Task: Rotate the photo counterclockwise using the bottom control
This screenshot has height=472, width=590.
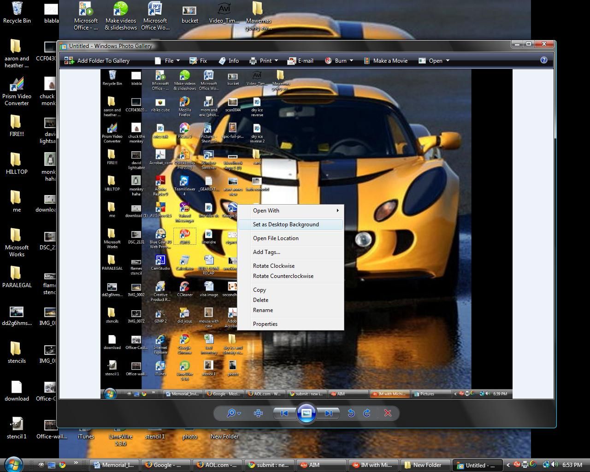Action: [351, 413]
